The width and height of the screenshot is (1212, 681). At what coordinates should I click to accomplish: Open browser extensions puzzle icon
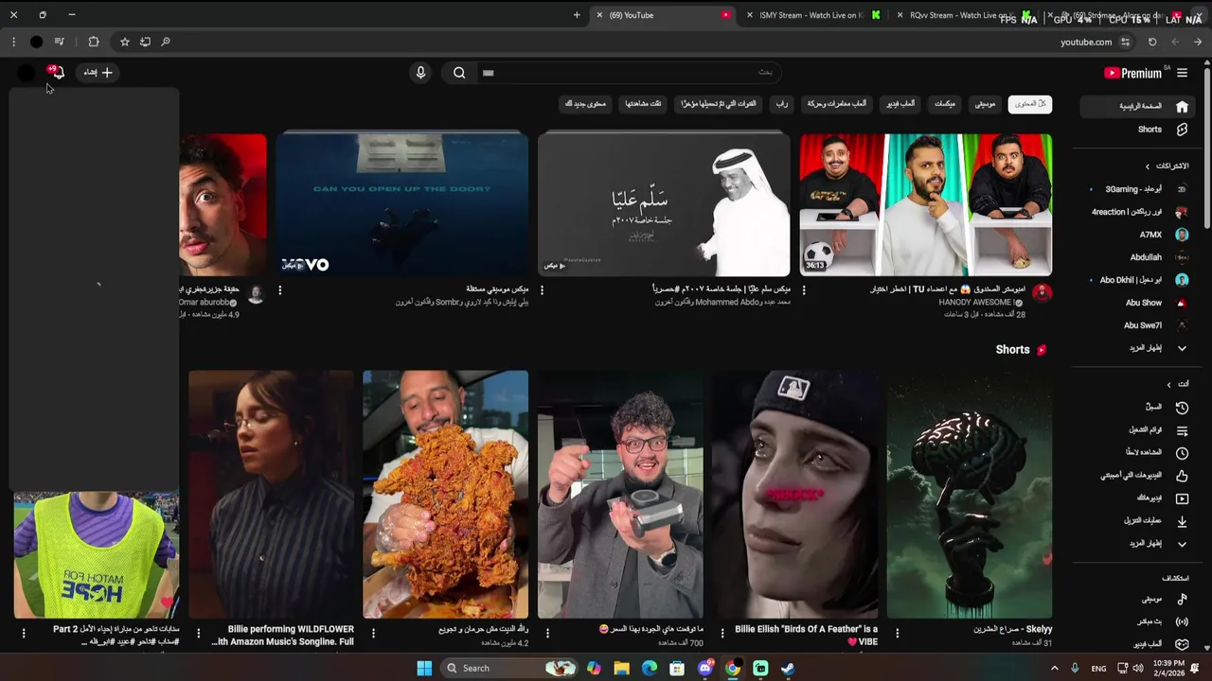[93, 42]
